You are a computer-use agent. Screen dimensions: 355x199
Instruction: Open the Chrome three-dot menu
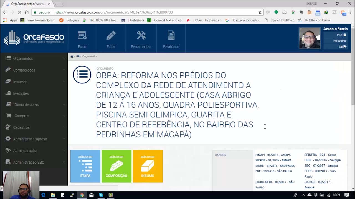pyautogui.click(x=351, y=12)
